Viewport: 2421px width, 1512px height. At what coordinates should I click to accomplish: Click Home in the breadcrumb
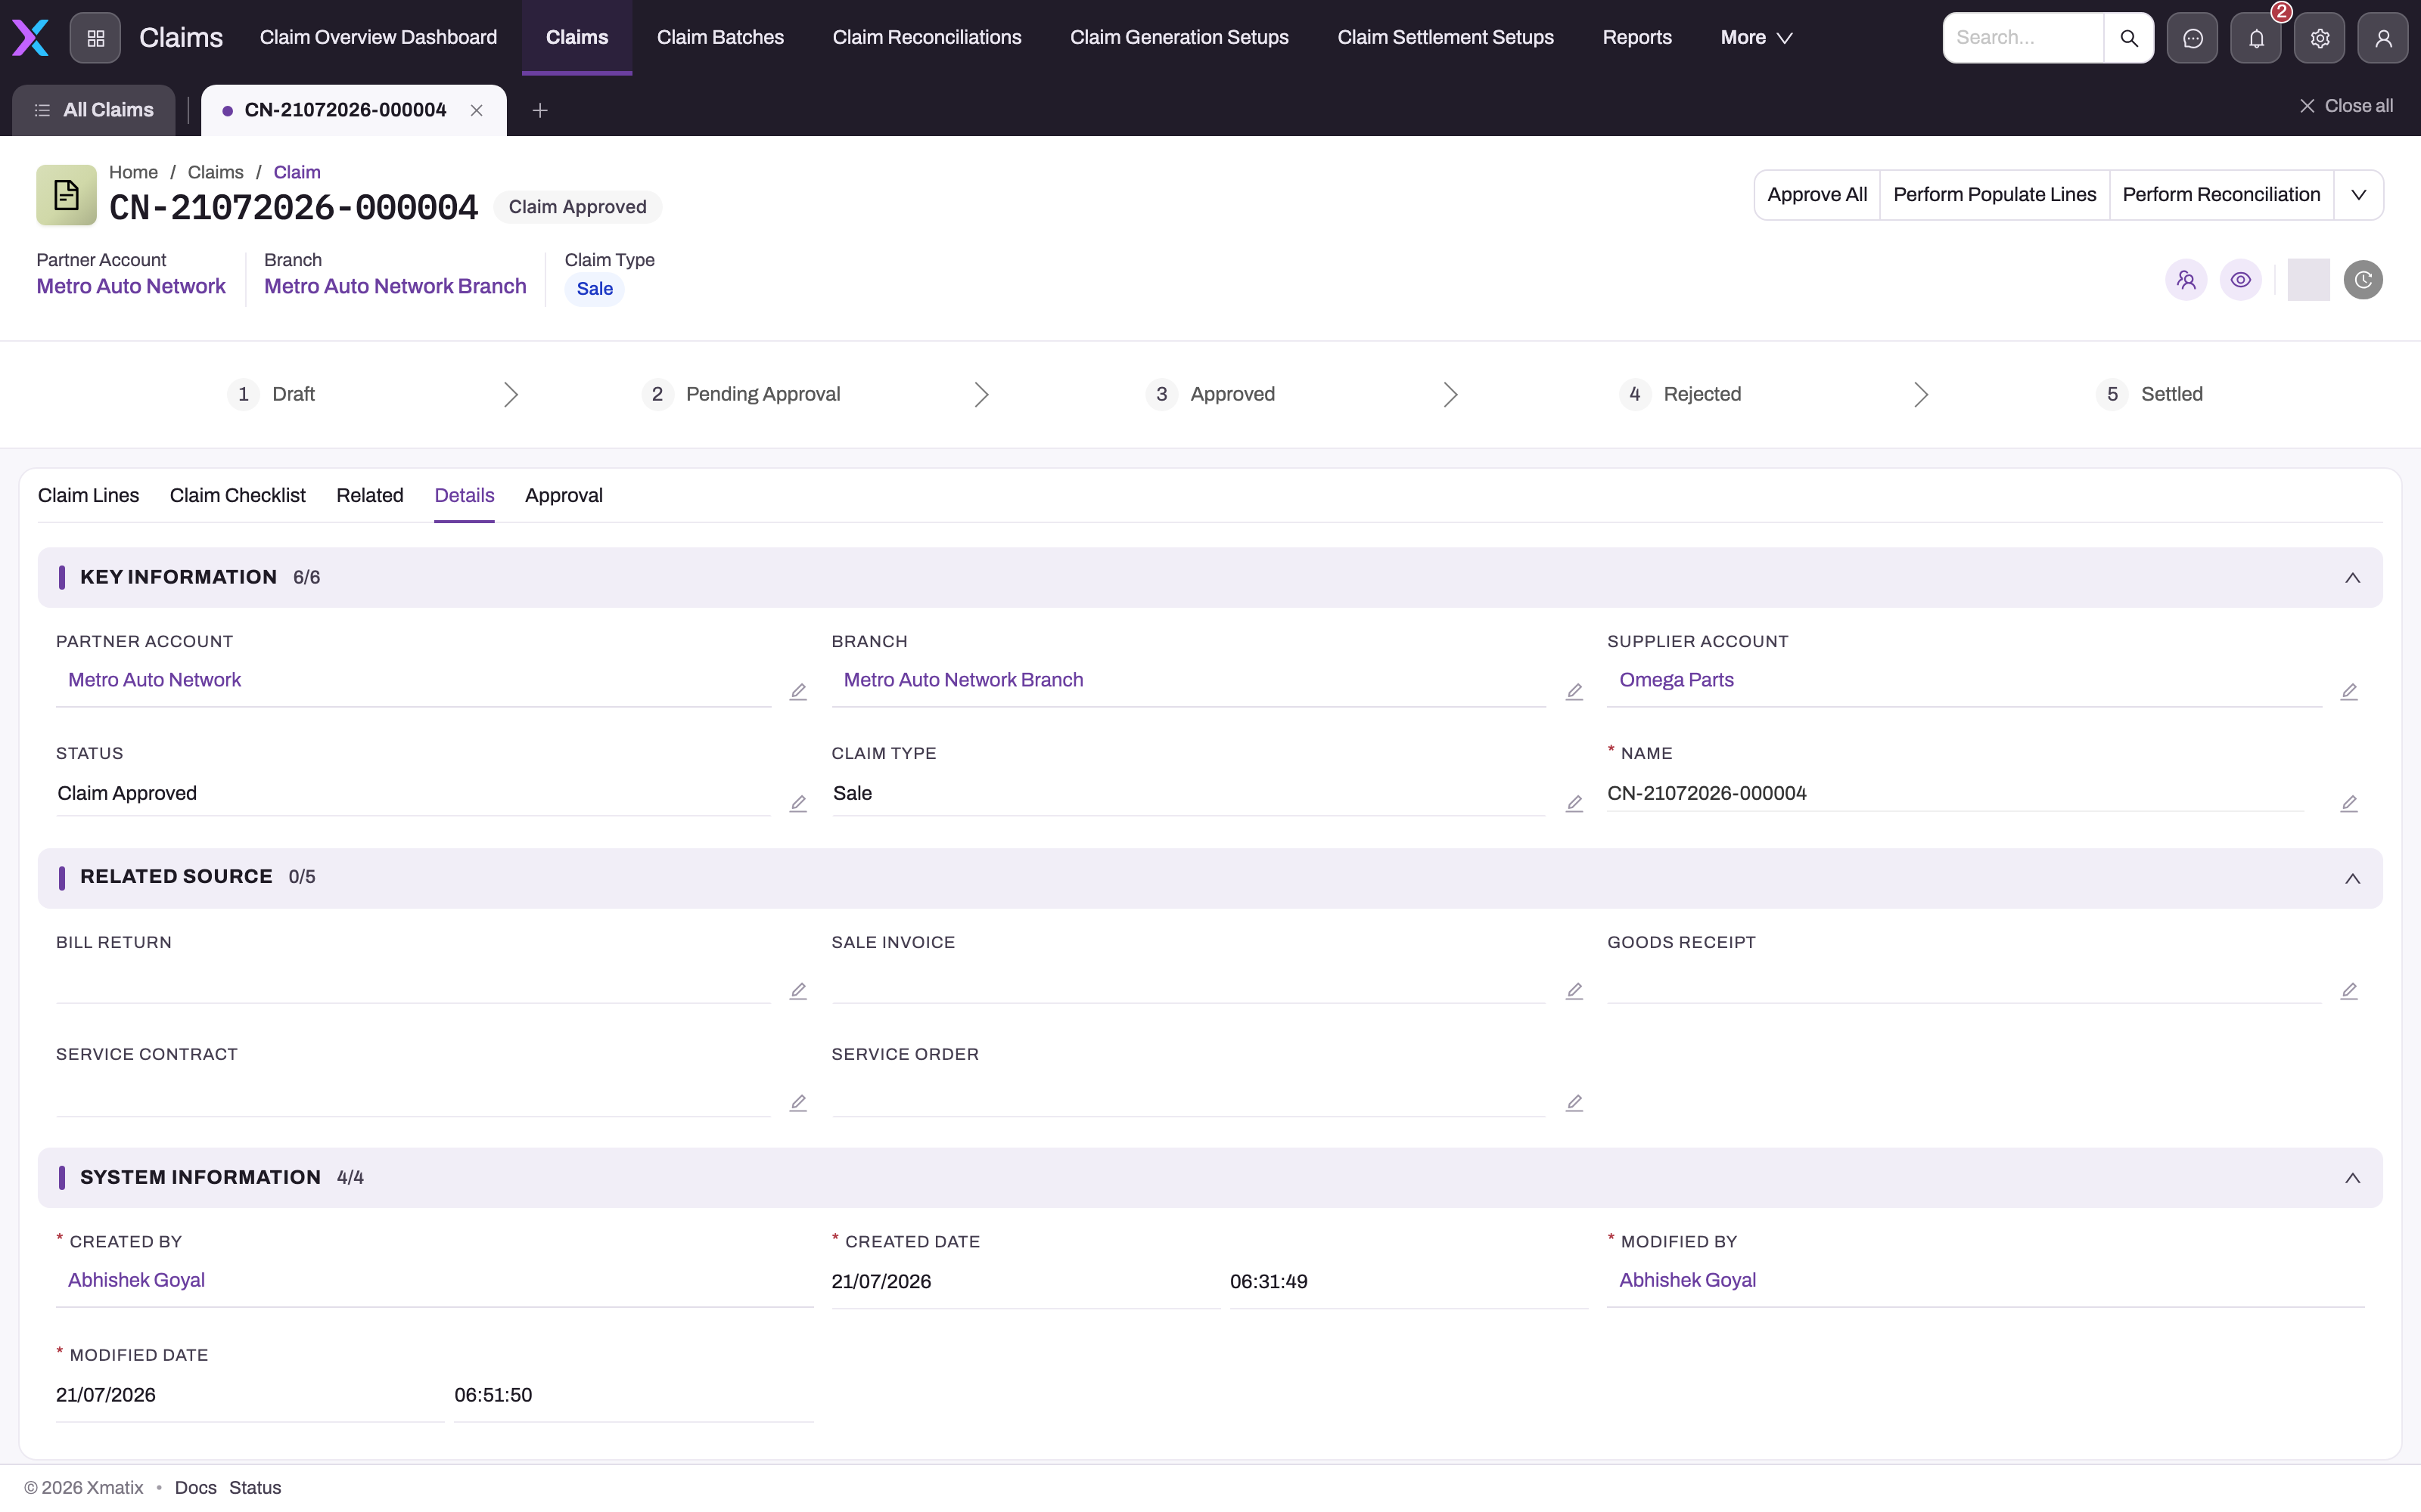(133, 173)
